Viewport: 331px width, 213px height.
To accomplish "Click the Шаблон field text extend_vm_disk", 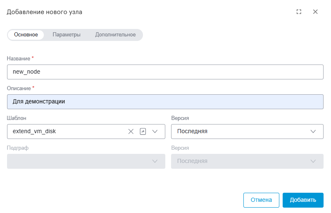I will [x=34, y=131].
